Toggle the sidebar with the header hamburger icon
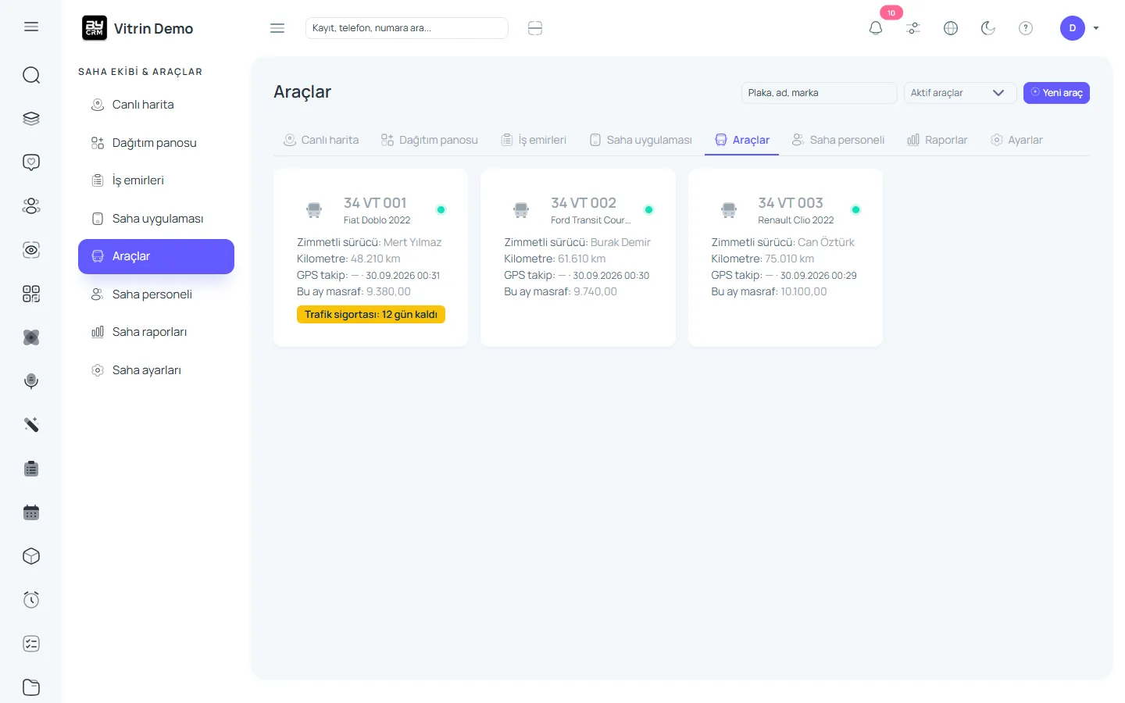 pos(277,28)
